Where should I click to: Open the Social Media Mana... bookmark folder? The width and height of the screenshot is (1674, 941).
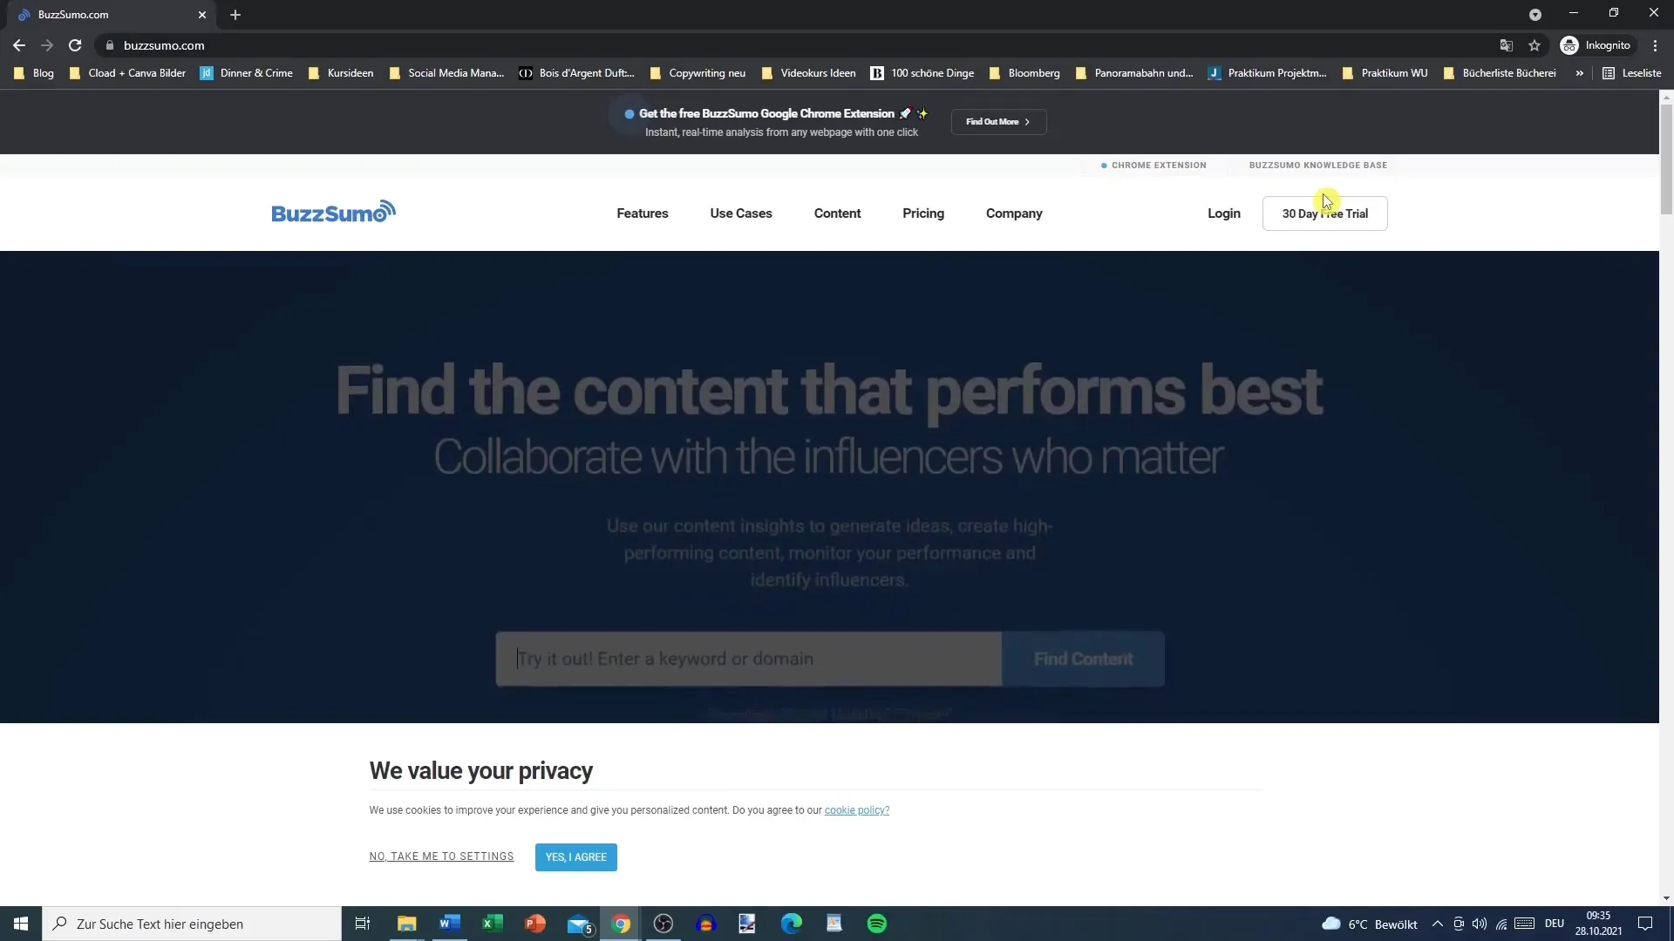point(446,73)
